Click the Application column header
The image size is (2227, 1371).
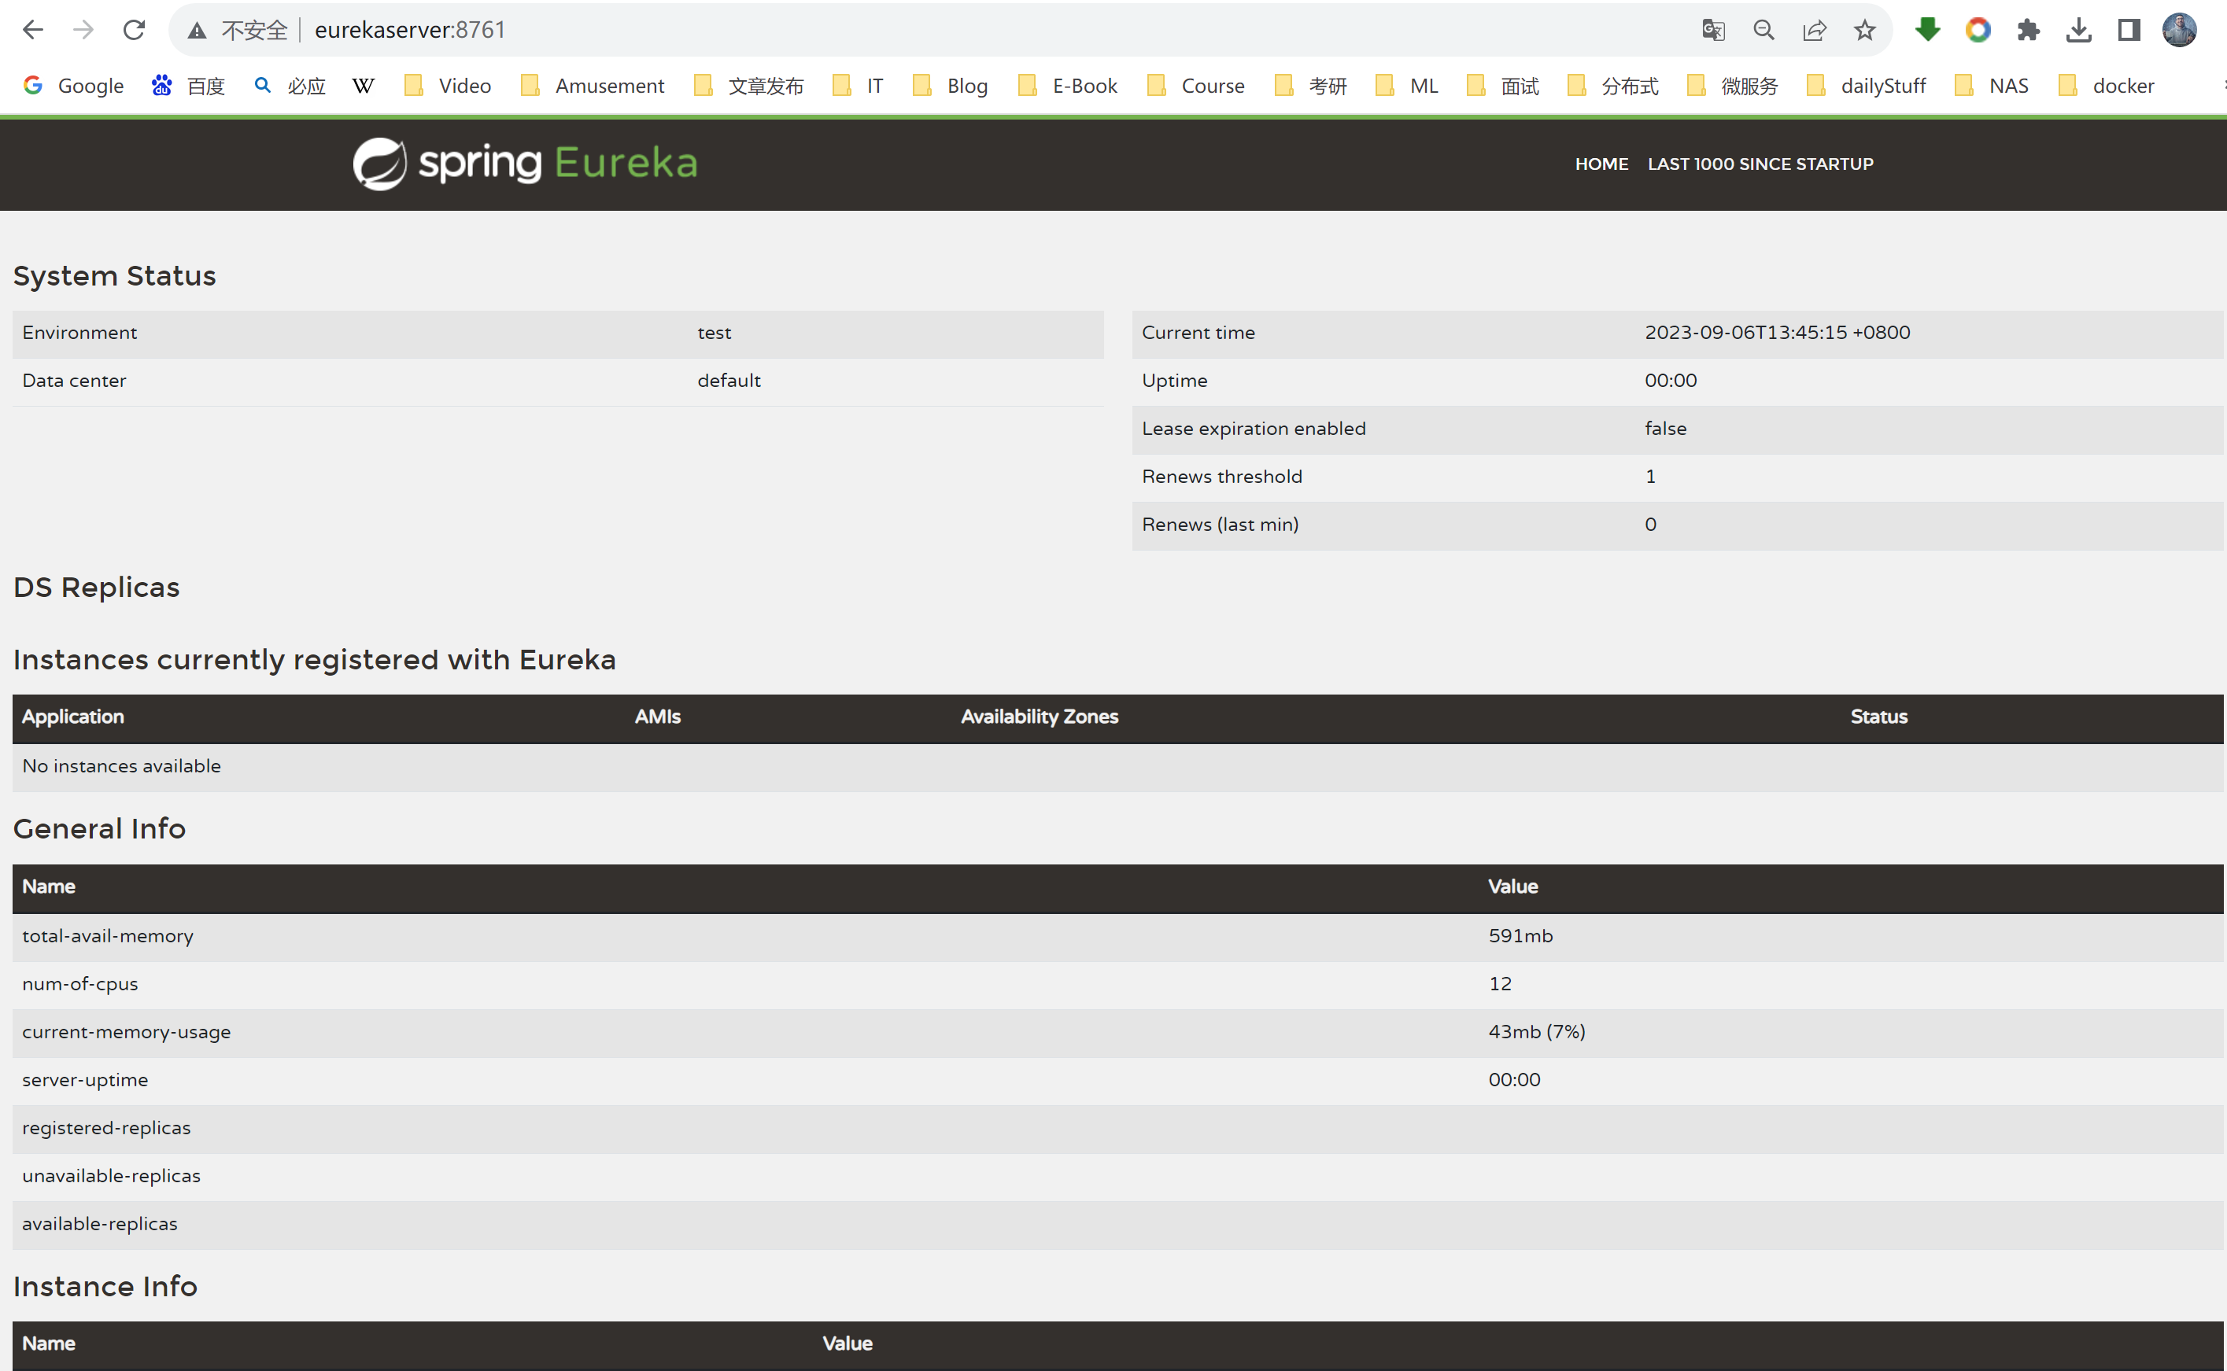tap(72, 717)
